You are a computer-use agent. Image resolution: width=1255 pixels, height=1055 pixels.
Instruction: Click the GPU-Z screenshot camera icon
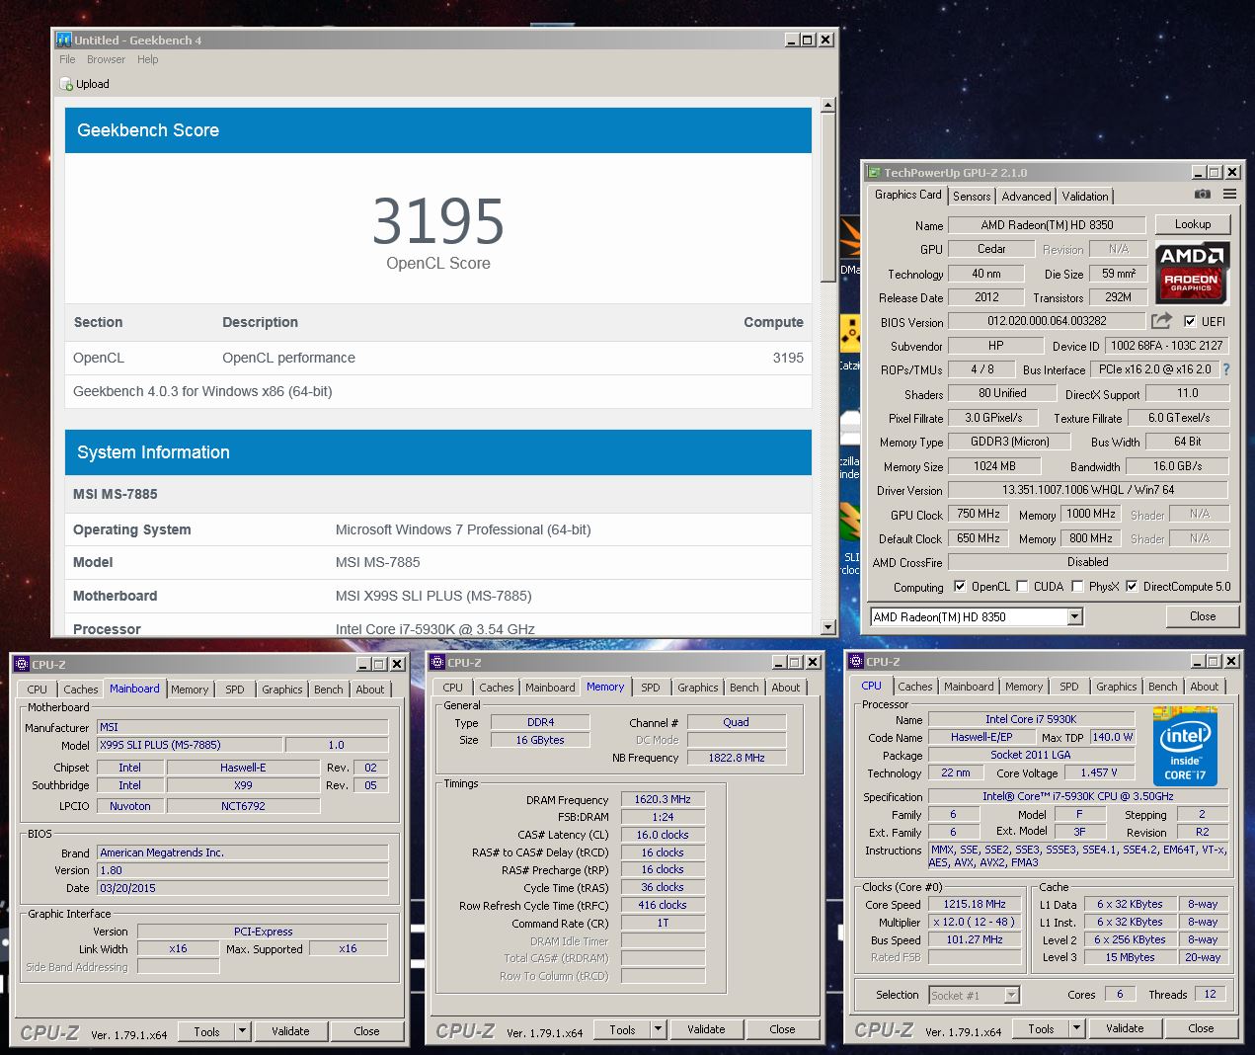click(x=1202, y=195)
